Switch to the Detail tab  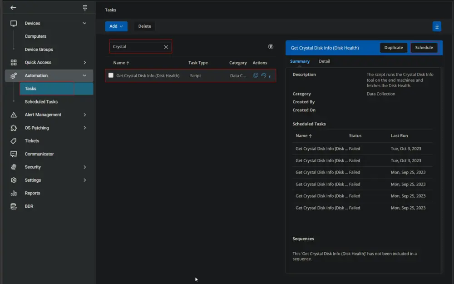324,61
